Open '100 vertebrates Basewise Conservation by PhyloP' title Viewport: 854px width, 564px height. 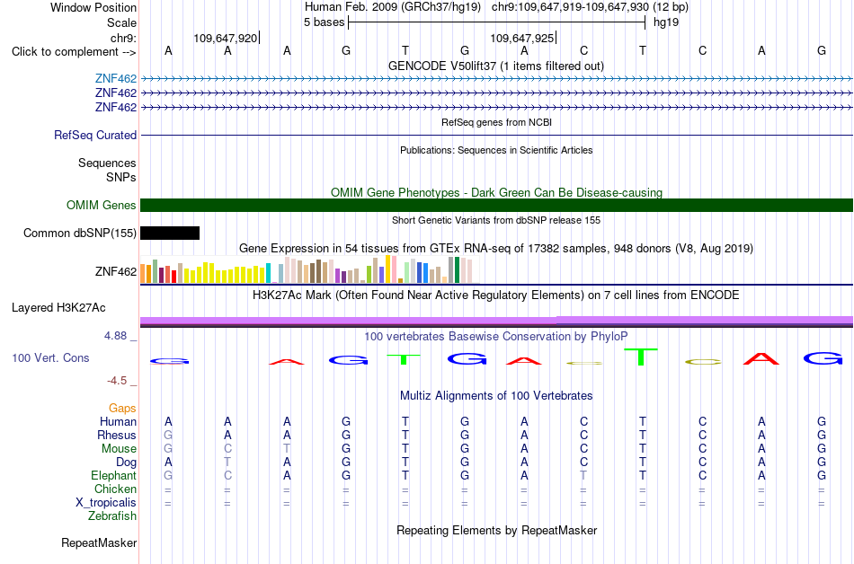(x=496, y=337)
